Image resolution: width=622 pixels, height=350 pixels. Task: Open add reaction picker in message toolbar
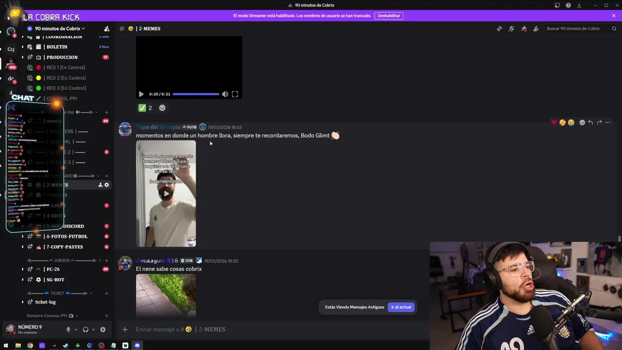[582, 122]
